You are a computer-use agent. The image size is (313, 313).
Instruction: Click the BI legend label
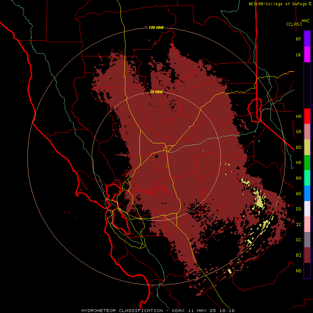coord(298,255)
